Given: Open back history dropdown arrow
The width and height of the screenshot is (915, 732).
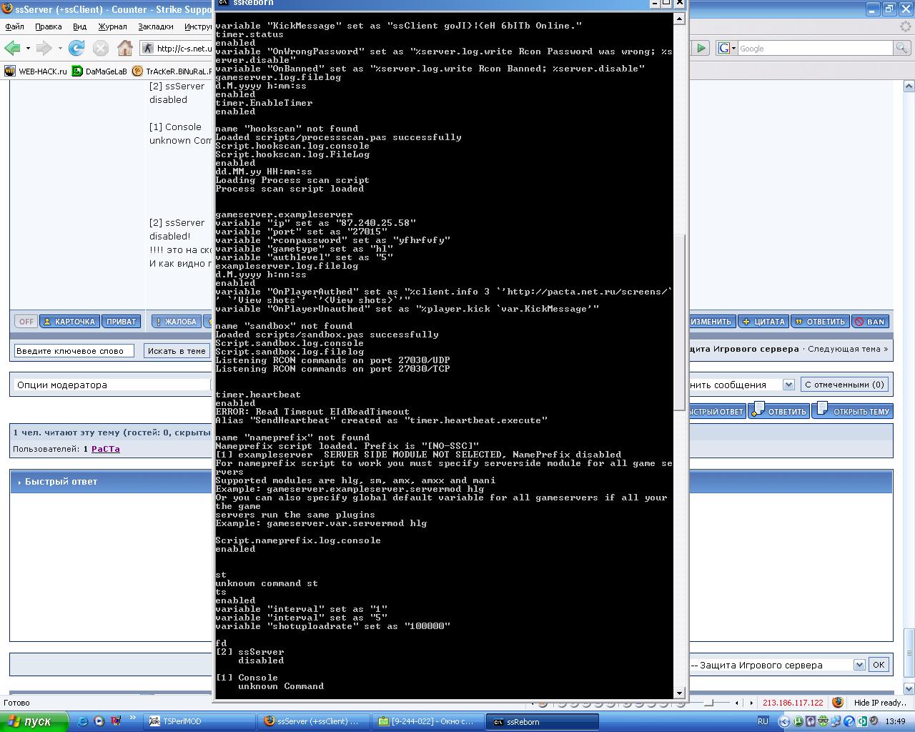Looking at the screenshot, I should pyautogui.click(x=28, y=49).
